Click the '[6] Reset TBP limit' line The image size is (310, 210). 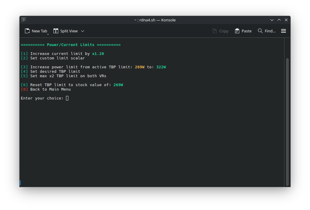tap(71, 85)
